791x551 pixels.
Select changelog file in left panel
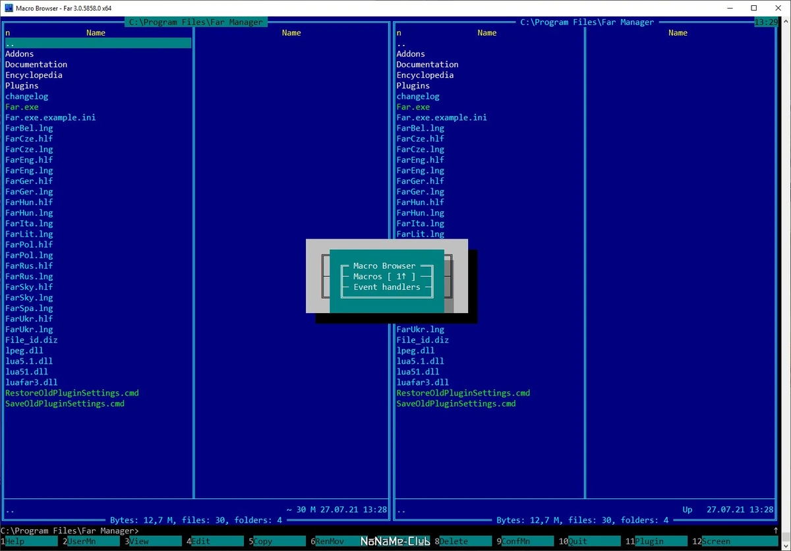coord(27,96)
